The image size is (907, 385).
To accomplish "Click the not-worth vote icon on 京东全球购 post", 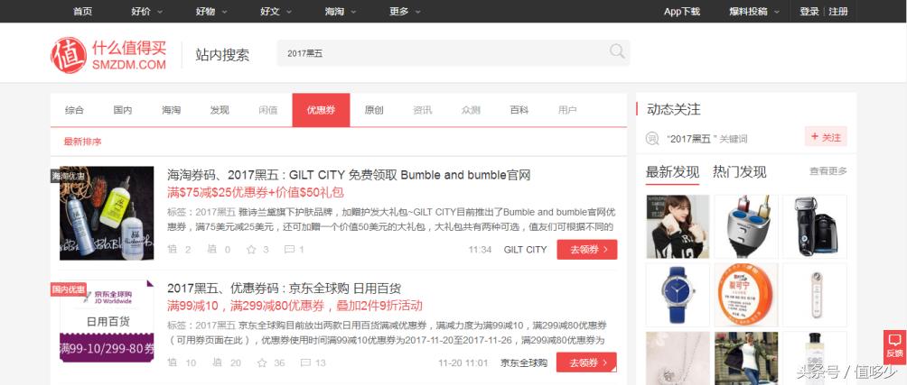I will pyautogui.click(x=217, y=362).
